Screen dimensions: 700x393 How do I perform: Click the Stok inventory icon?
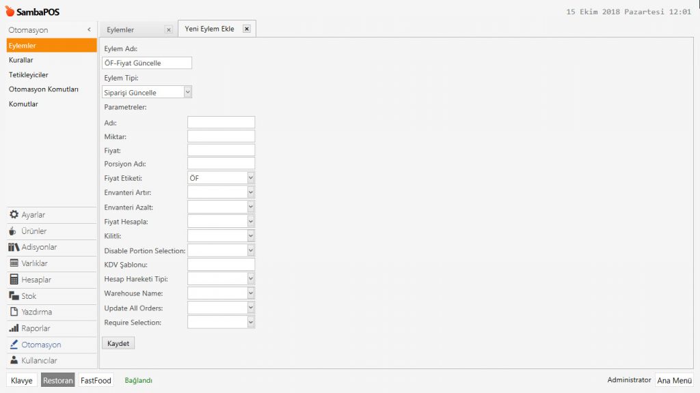(x=14, y=296)
